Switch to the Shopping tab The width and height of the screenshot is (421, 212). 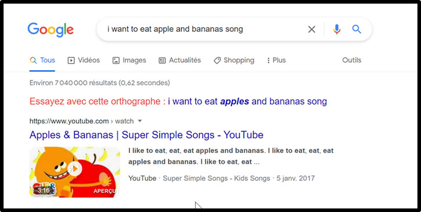pos(234,60)
